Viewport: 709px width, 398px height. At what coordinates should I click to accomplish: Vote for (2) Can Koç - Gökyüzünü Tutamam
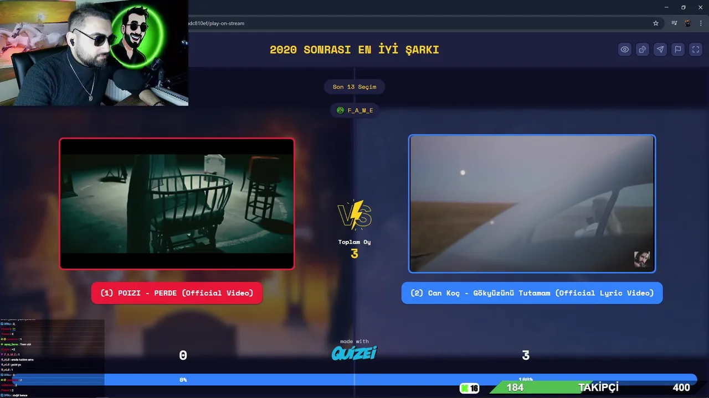click(532, 293)
